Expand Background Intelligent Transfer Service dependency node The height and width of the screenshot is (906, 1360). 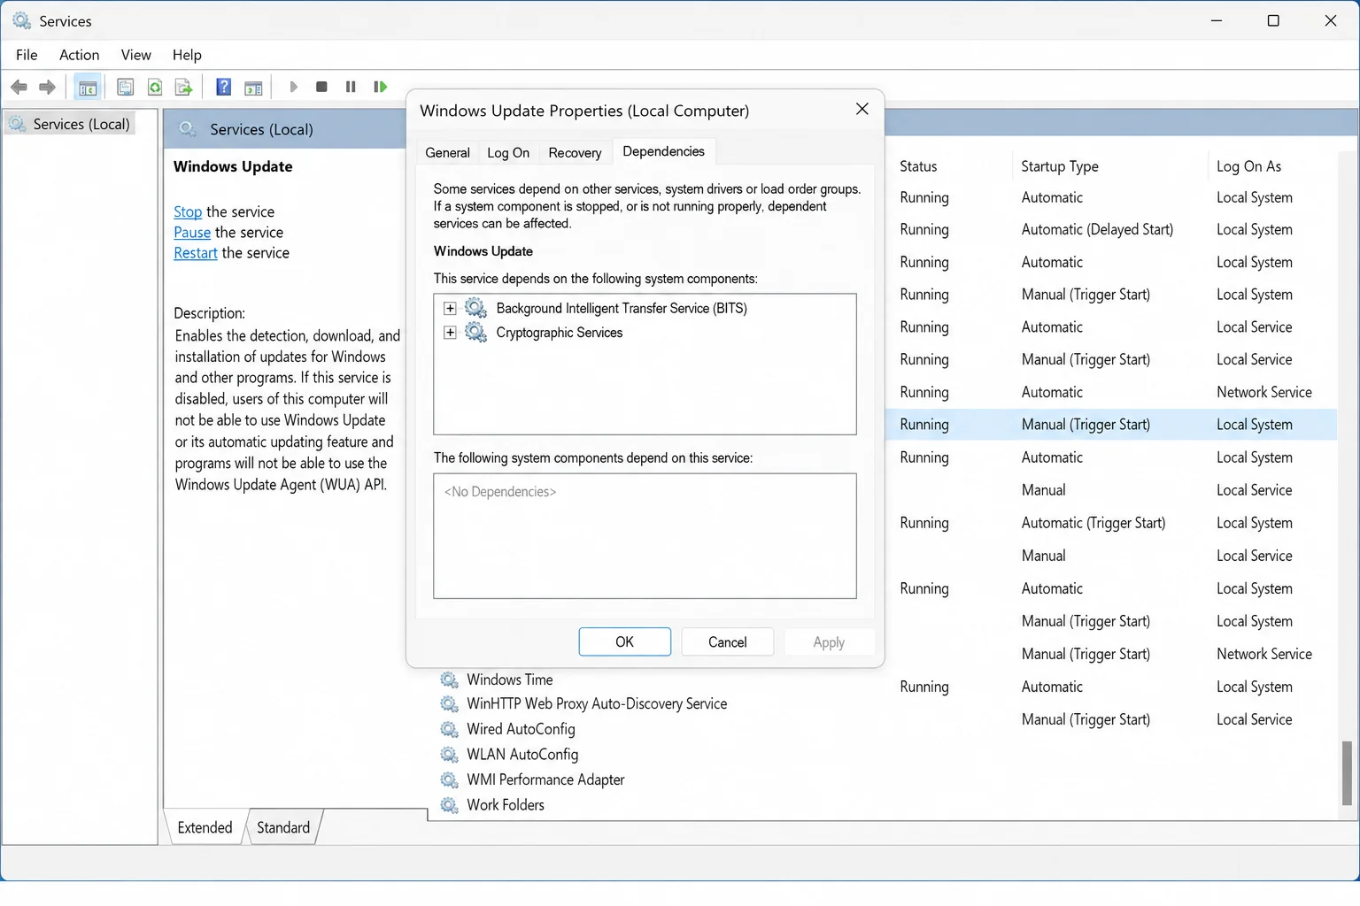pyautogui.click(x=450, y=308)
